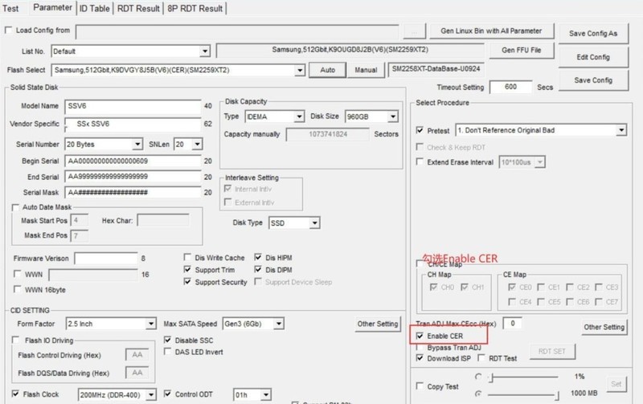643x404 pixels.
Task: Toggle the Enable CER checkbox
Action: (x=420, y=336)
